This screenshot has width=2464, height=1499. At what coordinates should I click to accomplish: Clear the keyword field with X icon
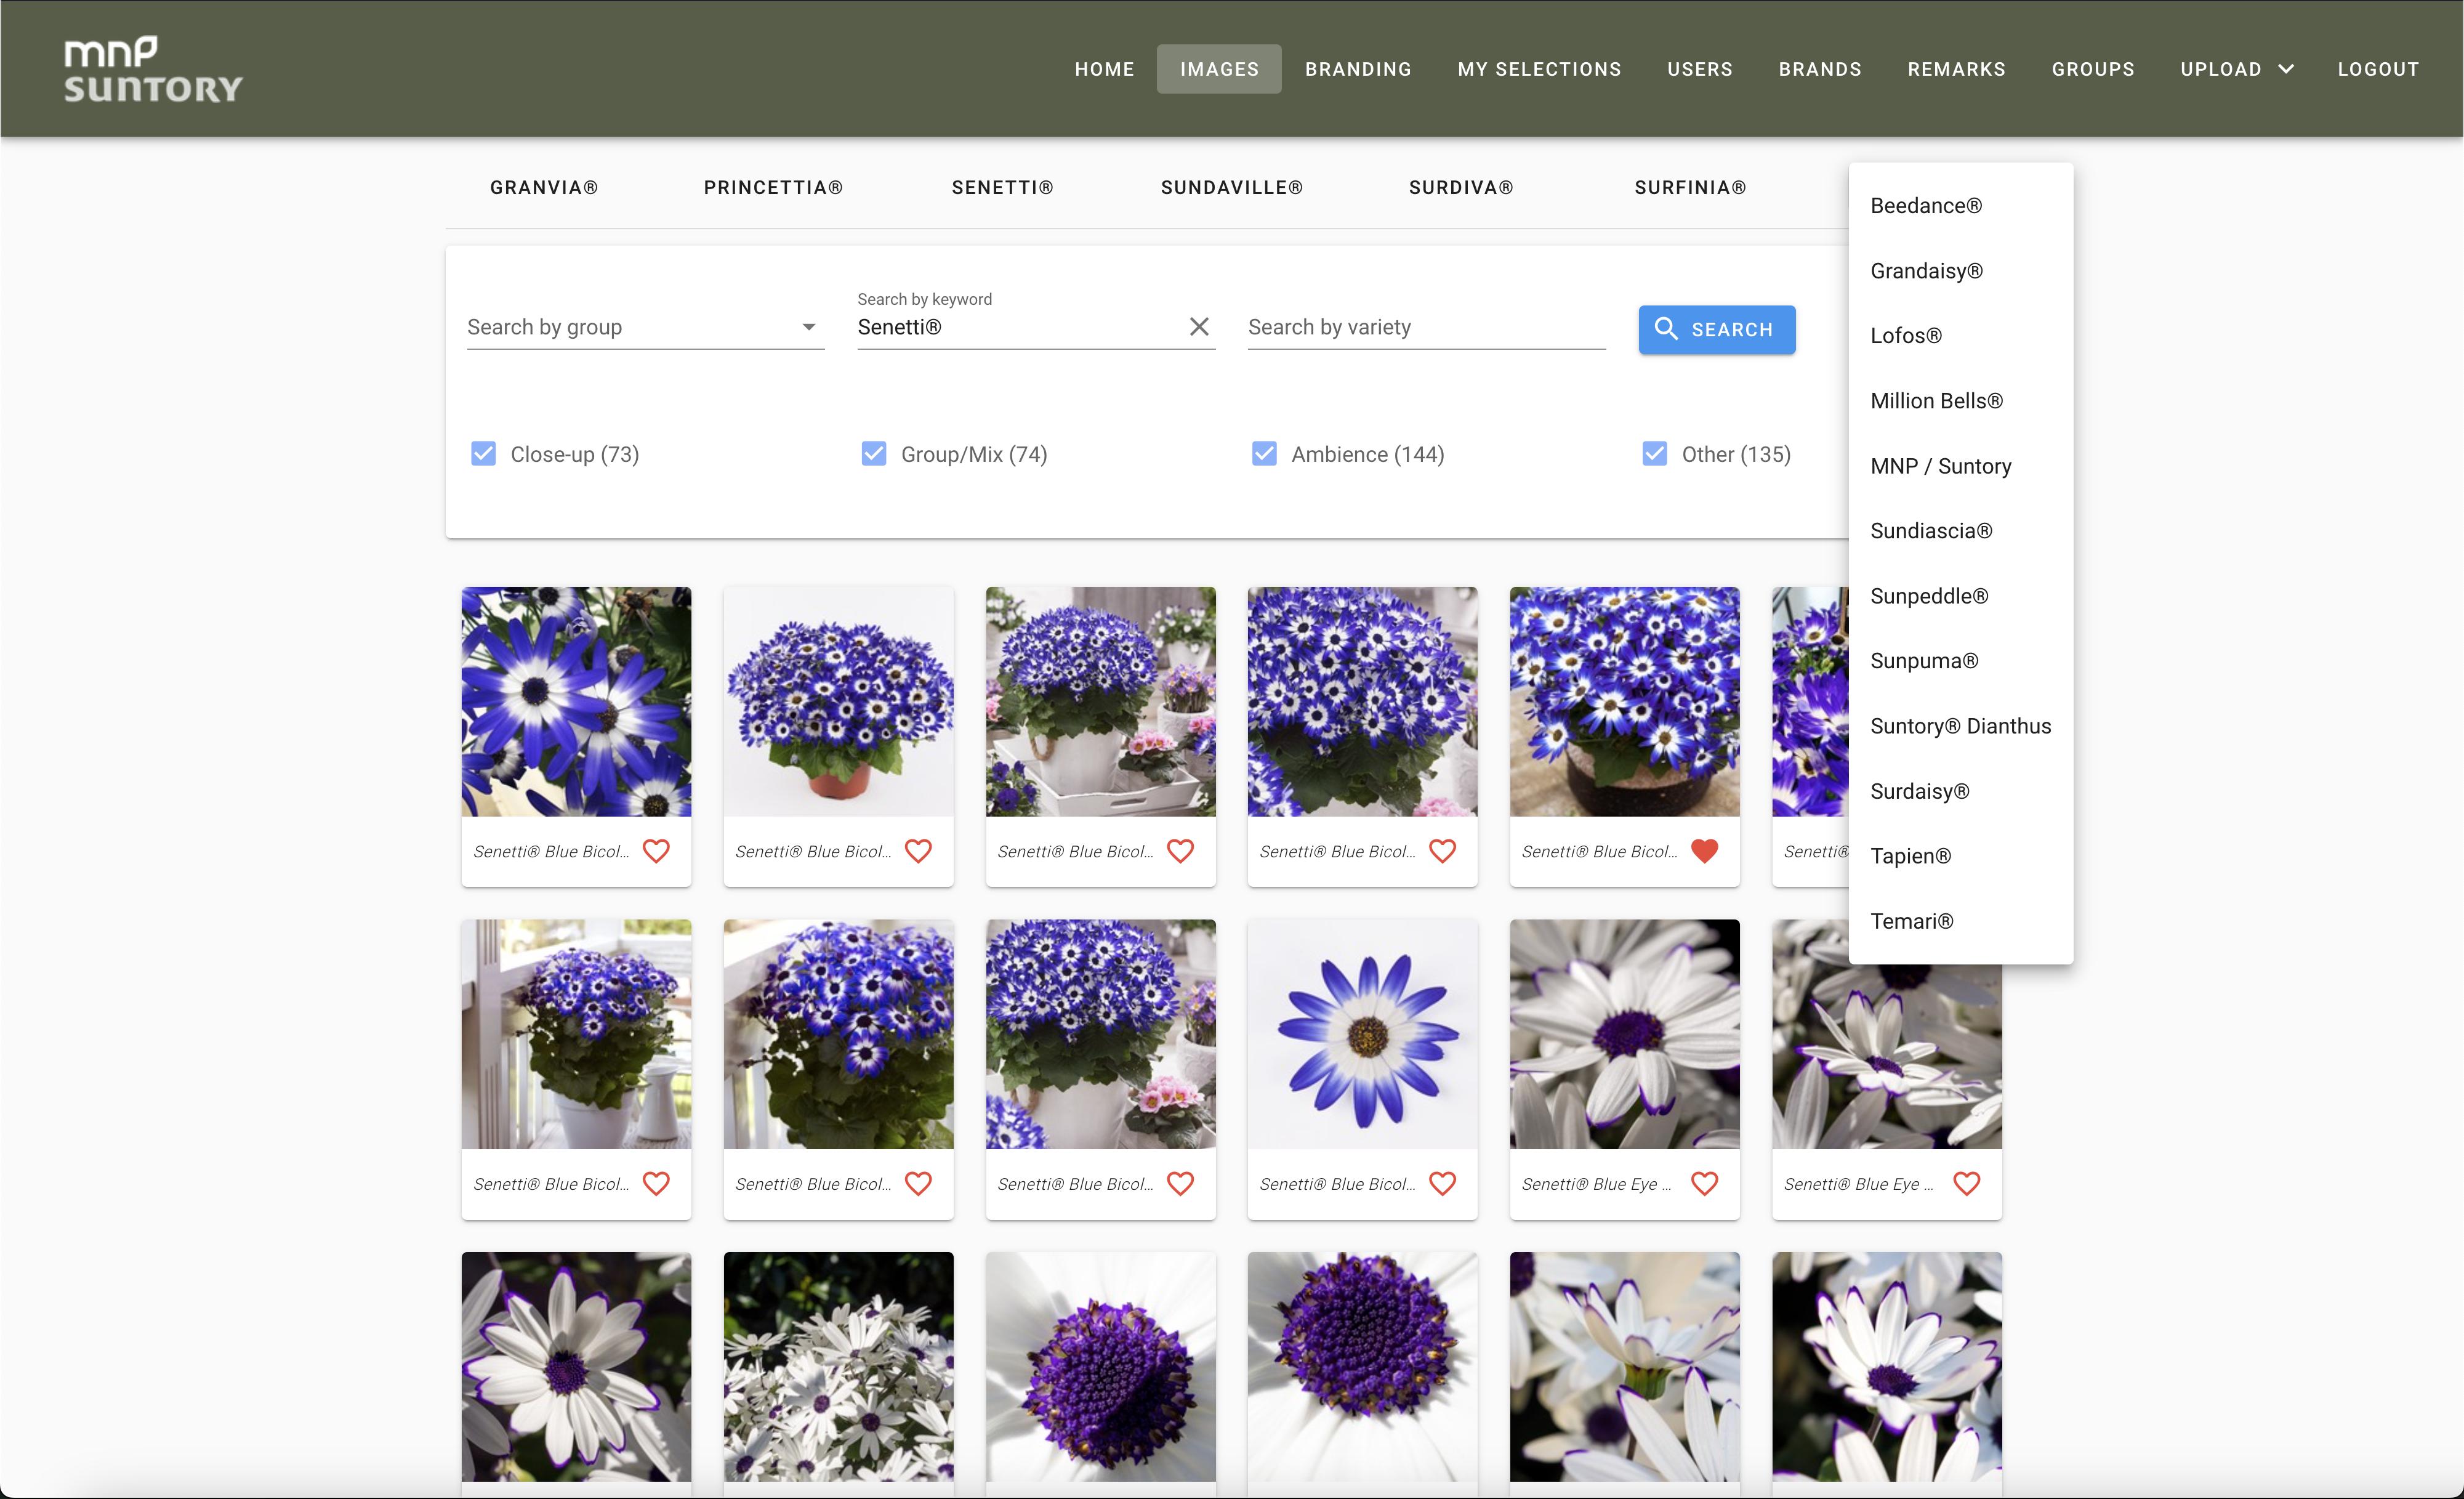pyautogui.click(x=1199, y=327)
